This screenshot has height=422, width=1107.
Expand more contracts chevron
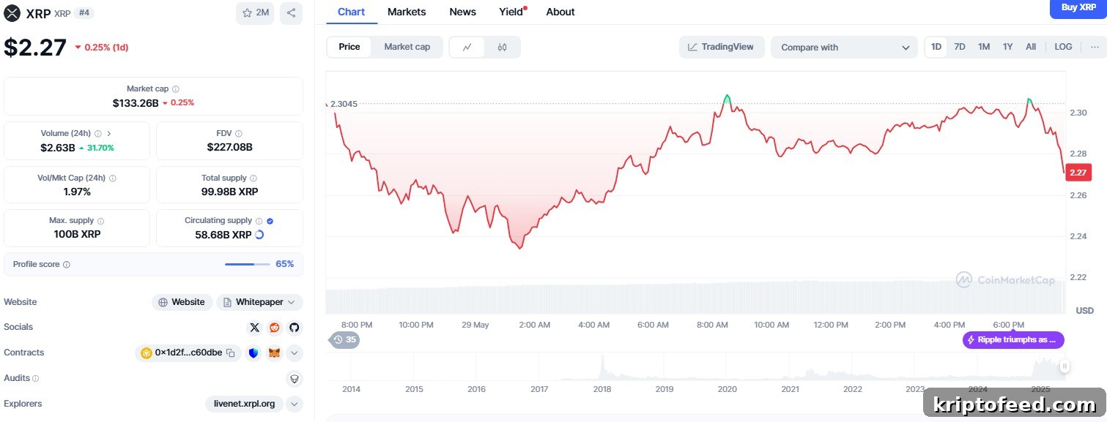pyautogui.click(x=295, y=353)
